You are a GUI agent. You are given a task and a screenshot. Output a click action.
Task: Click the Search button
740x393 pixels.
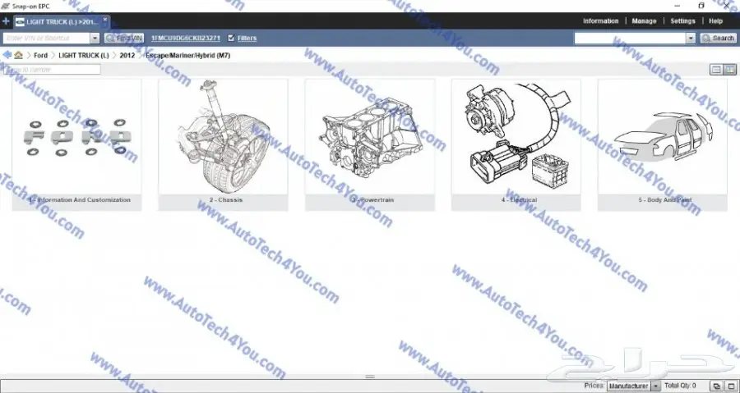(x=718, y=38)
